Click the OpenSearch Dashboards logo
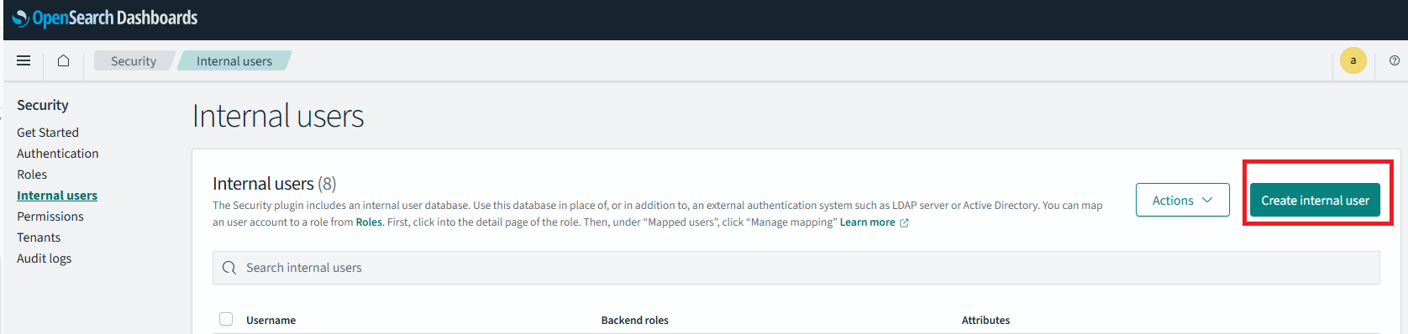Image resolution: width=1408 pixels, height=334 pixels. [x=105, y=18]
